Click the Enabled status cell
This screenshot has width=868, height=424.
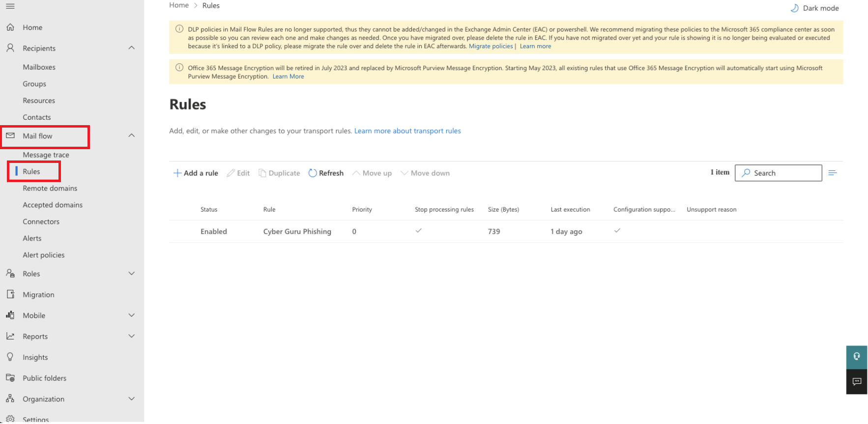click(214, 232)
